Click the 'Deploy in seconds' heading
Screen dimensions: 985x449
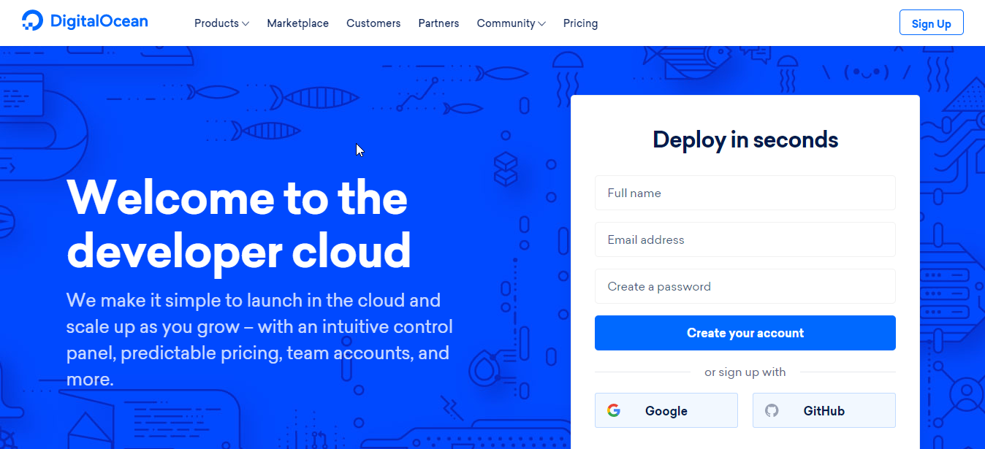[x=745, y=139]
